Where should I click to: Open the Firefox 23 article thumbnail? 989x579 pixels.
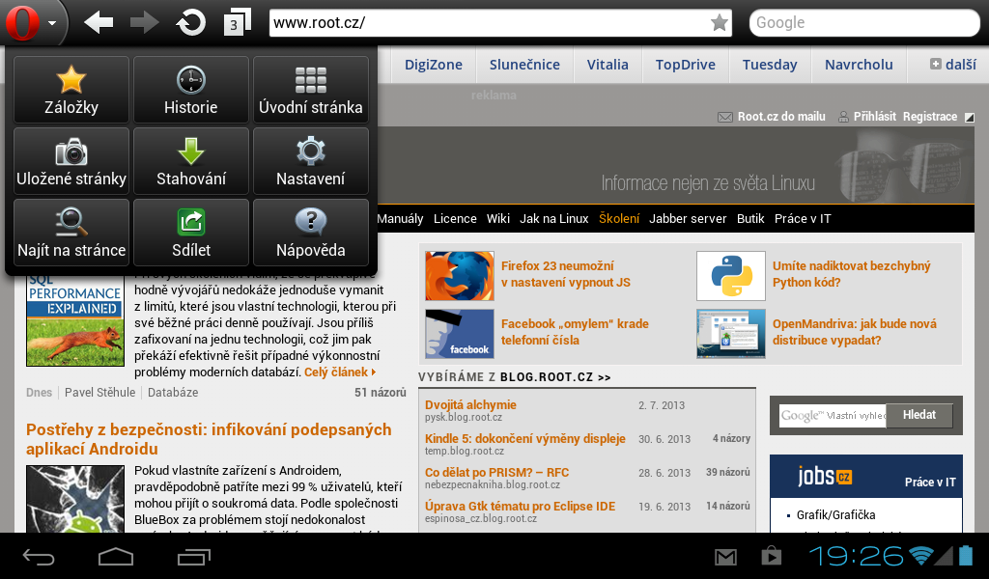coord(460,276)
